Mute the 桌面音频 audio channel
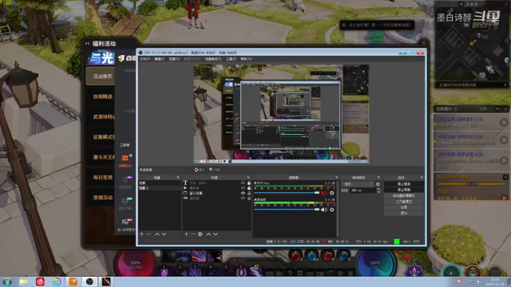The image size is (511, 287). pos(324,210)
